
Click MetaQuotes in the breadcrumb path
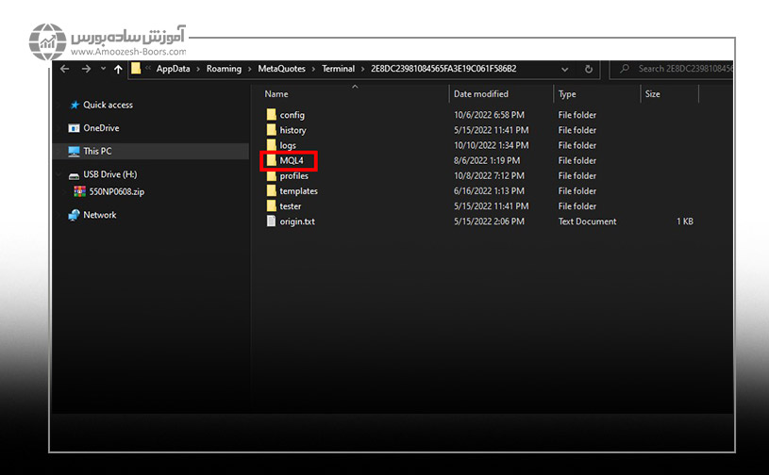(x=280, y=69)
